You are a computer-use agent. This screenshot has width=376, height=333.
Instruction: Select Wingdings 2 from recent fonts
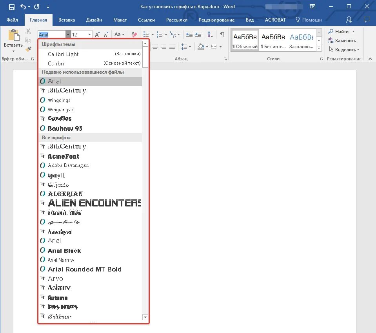coord(90,109)
